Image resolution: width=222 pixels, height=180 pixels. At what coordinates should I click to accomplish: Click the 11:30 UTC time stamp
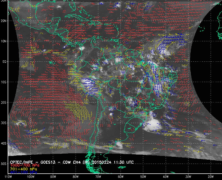[x=124, y=162]
